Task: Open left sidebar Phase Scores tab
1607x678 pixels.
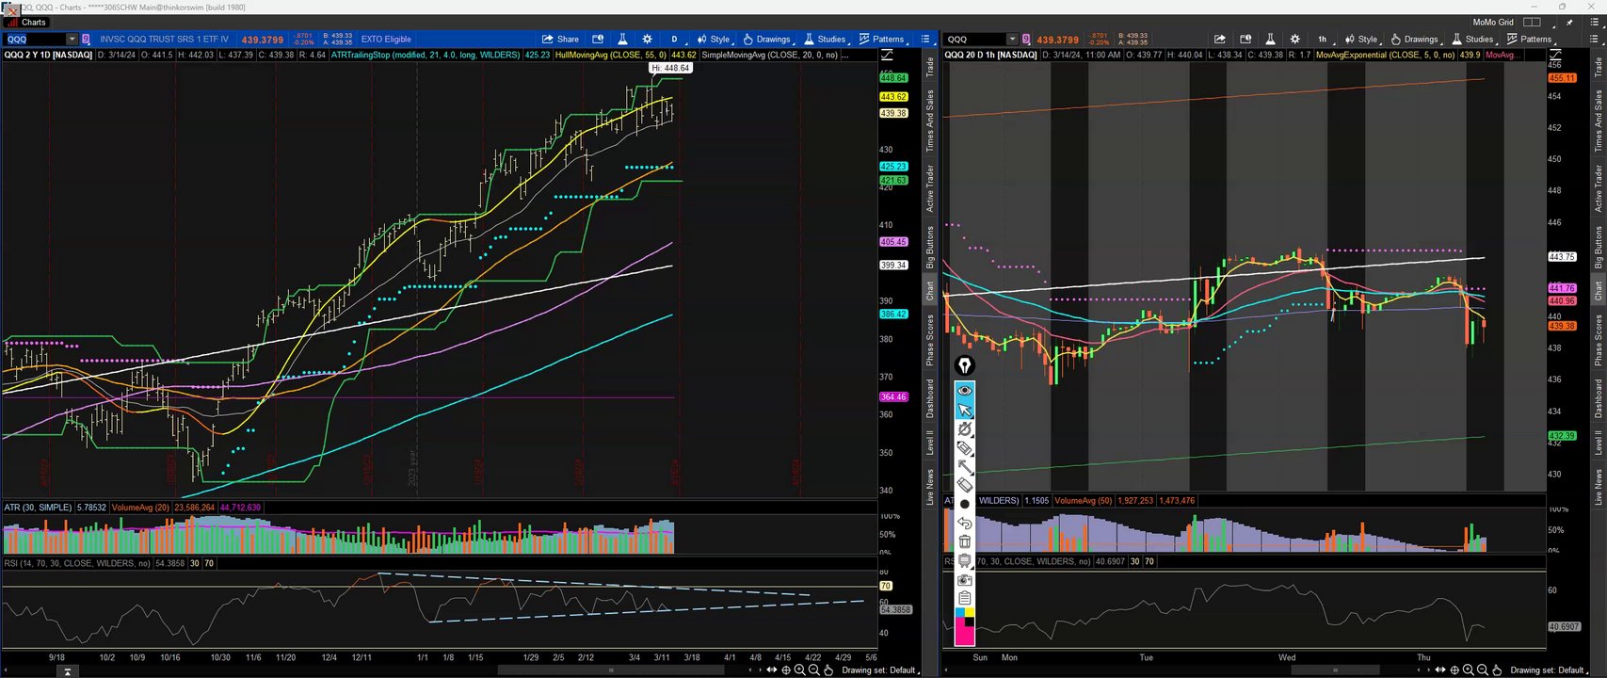Action: 929,340
